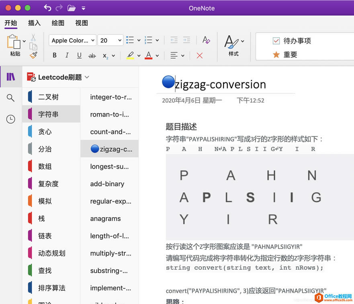Screen dimensions: 354x304
Task: Open the 动态规划 section
Action: (x=51, y=253)
